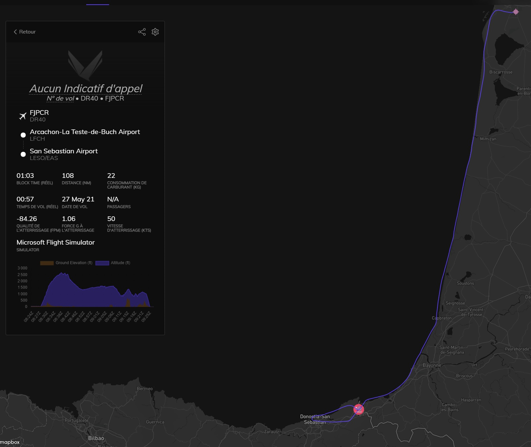
Task: Click the San Sebastian Airport dot
Action: pos(23,154)
